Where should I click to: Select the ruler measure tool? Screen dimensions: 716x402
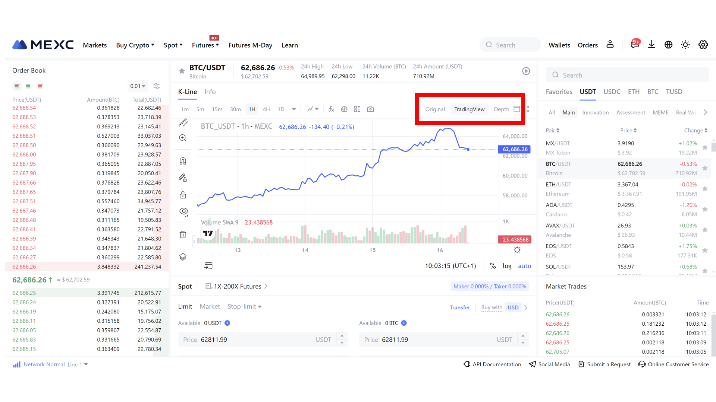[x=183, y=122]
